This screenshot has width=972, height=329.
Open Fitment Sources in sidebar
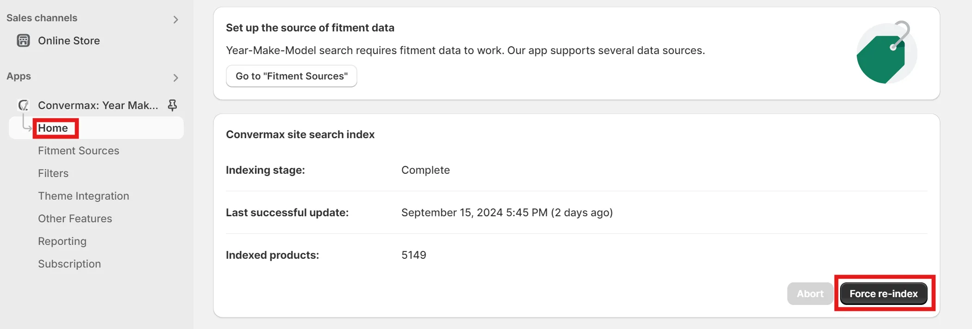point(78,151)
